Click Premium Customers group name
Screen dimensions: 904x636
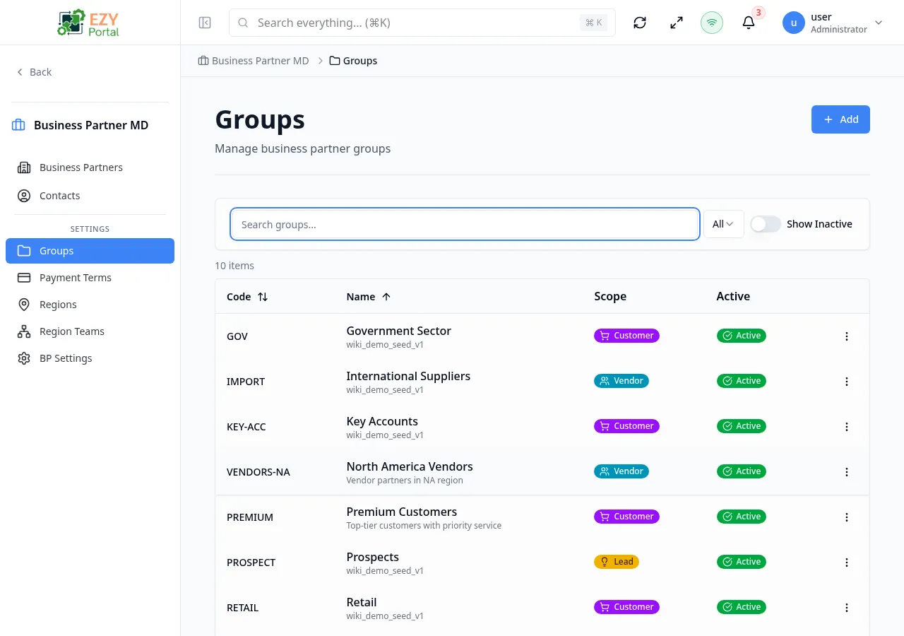pos(402,512)
